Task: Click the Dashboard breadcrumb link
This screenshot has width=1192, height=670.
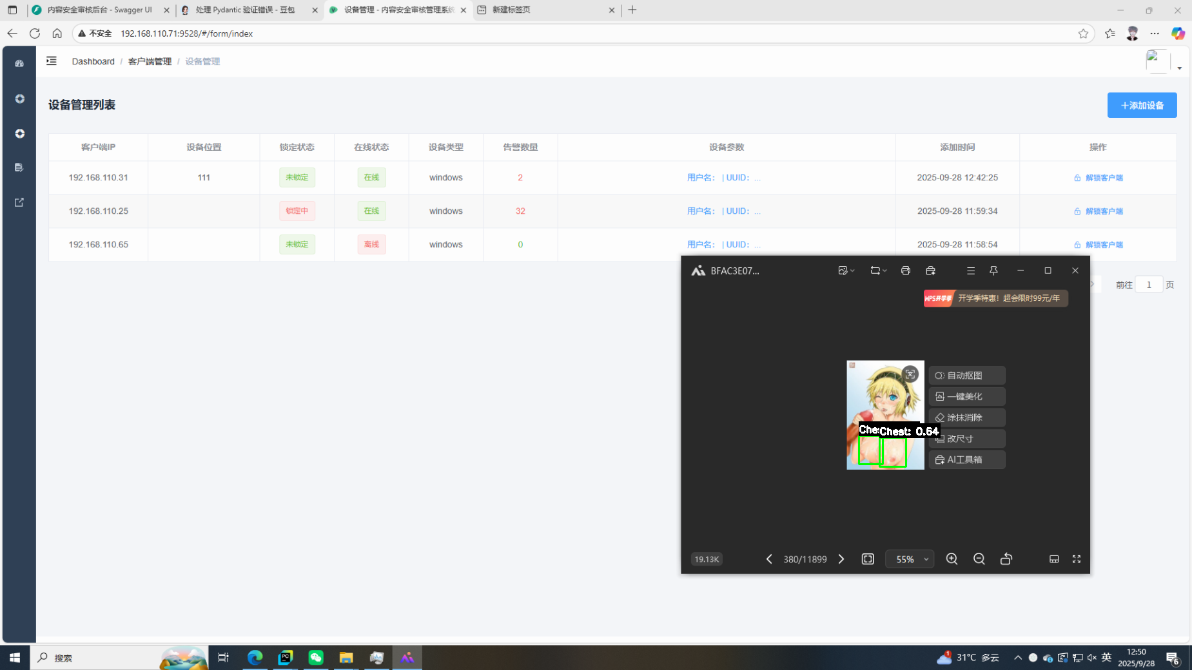Action: pos(93,61)
